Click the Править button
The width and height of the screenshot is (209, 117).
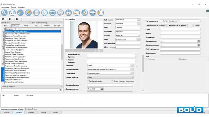click(x=7, y=113)
